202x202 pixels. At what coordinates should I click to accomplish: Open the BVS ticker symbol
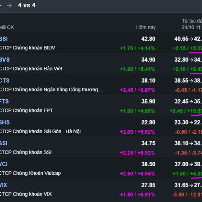[x=5, y=60]
